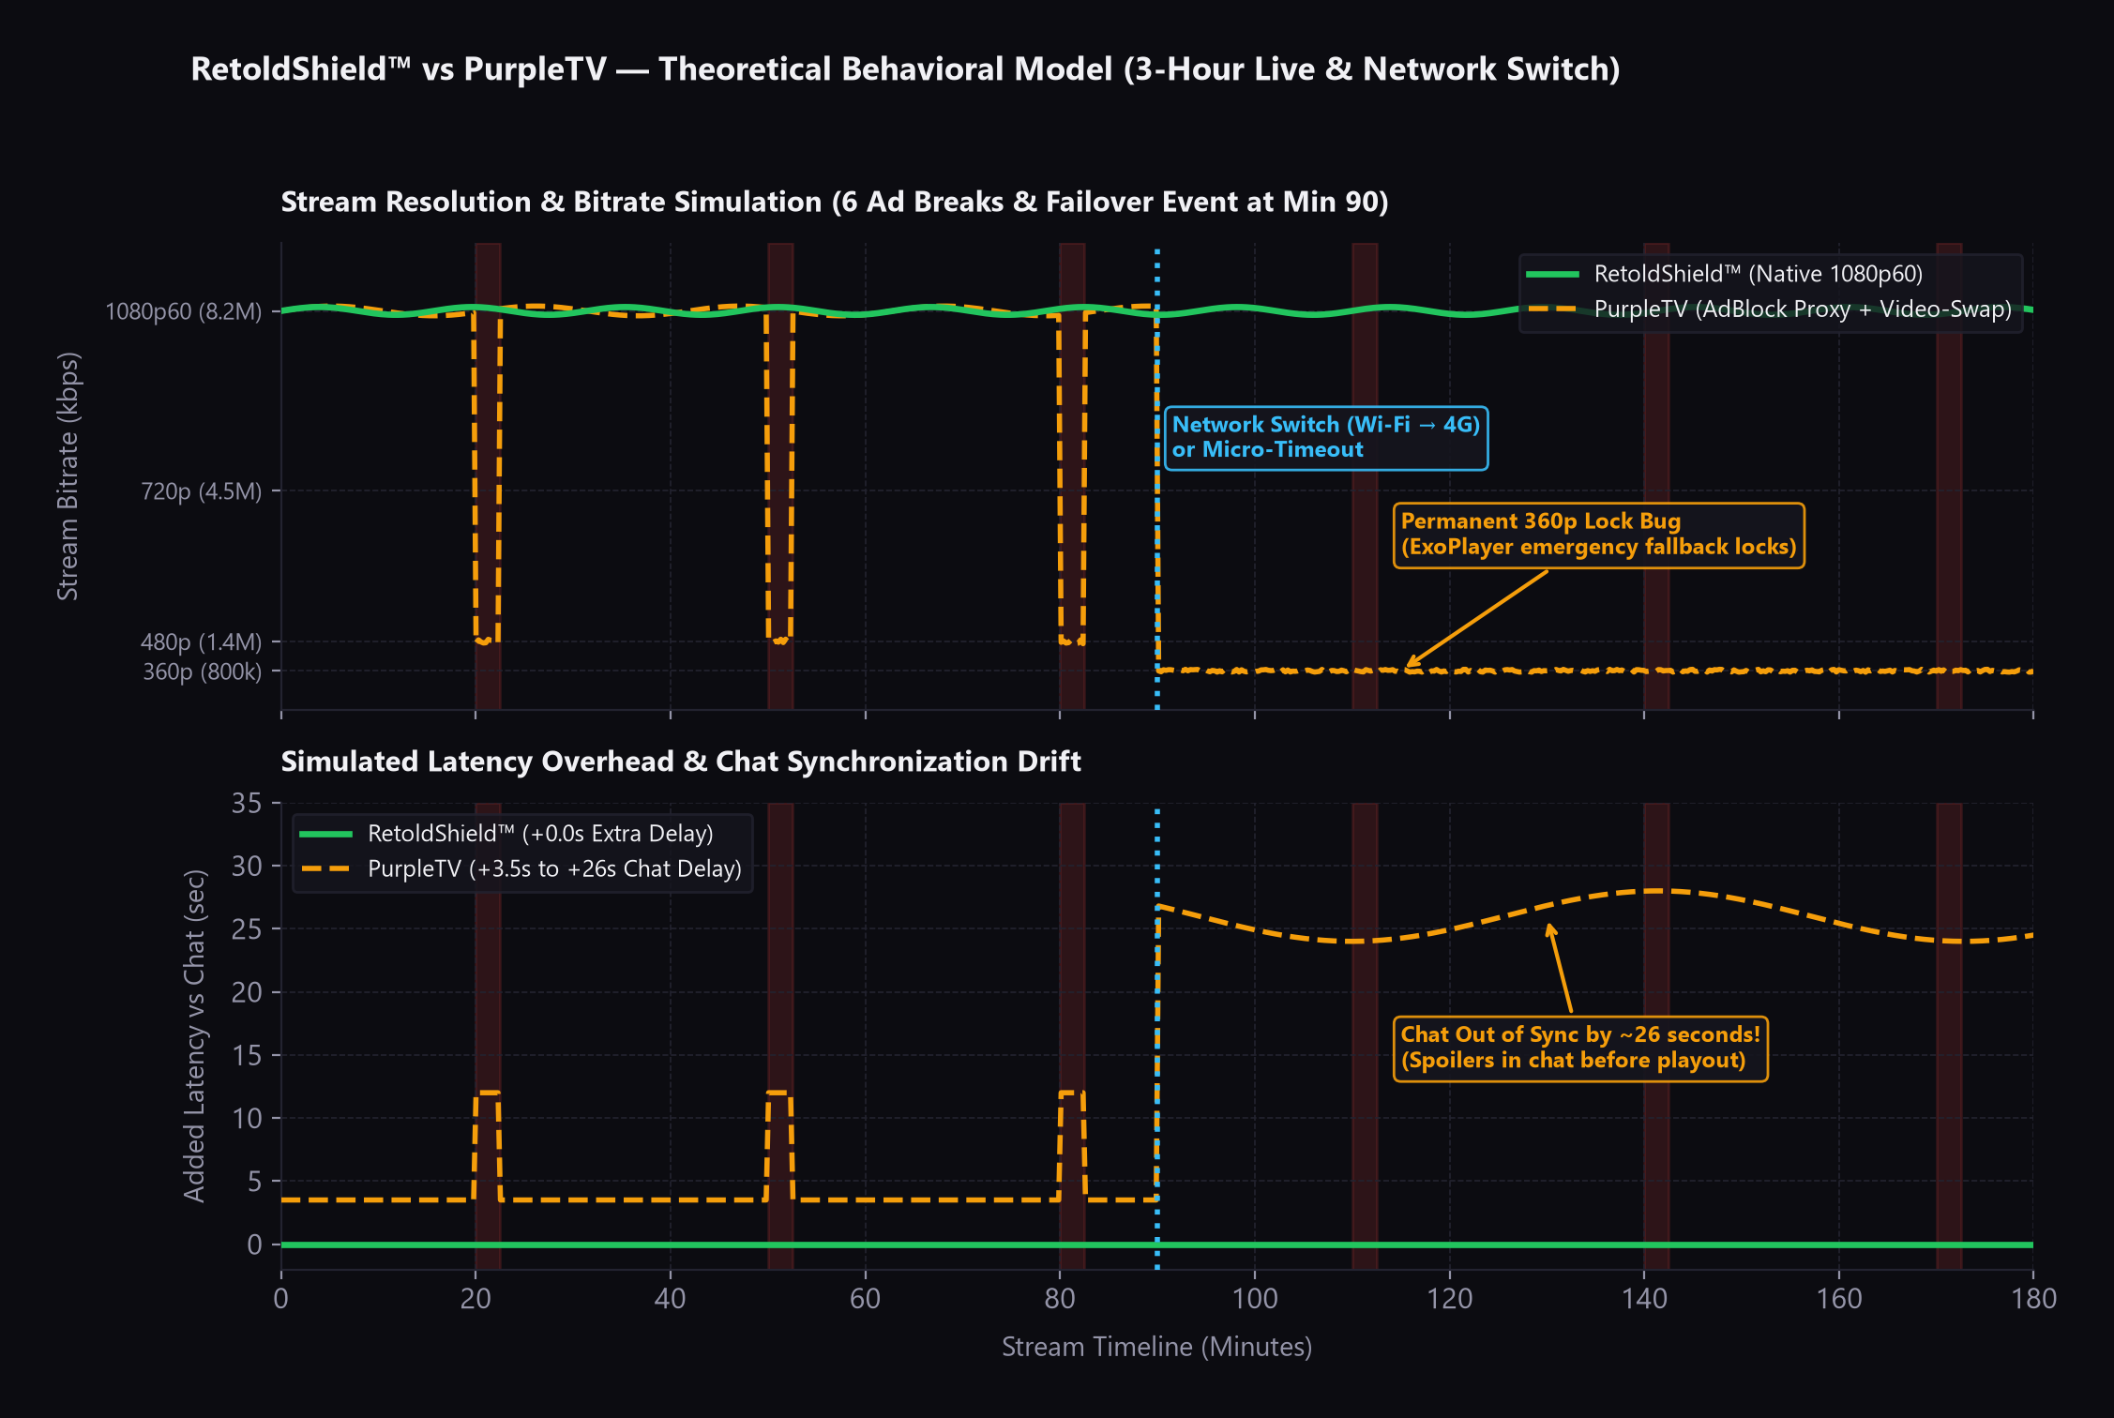
Task: Click the 'Permanent 360p Lock Bug' annotation
Action: (x=1598, y=536)
